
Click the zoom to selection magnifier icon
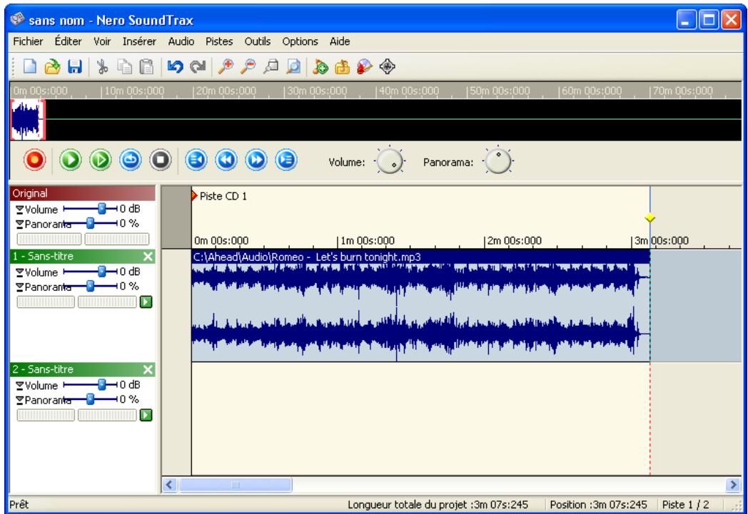tap(271, 67)
